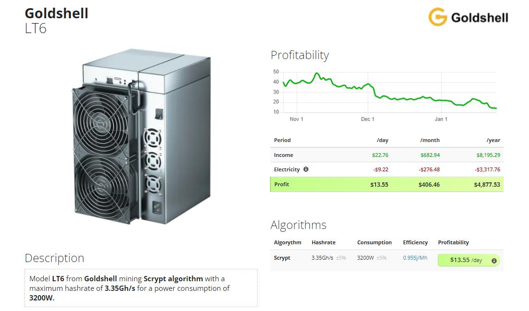The image size is (529, 311).
Task: Click the Income row daily value $22.76
Action: coord(380,155)
